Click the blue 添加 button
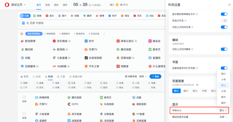The width and height of the screenshot is (233, 122). coord(155,77)
